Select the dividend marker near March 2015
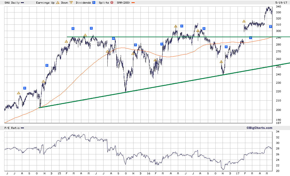 73,29
